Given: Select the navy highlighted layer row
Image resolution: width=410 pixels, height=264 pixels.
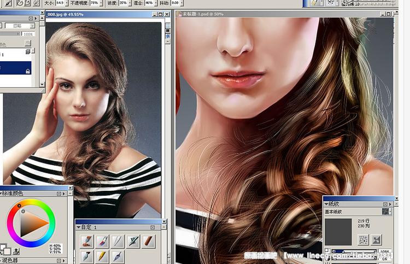Looking at the screenshot, I should [16, 68].
